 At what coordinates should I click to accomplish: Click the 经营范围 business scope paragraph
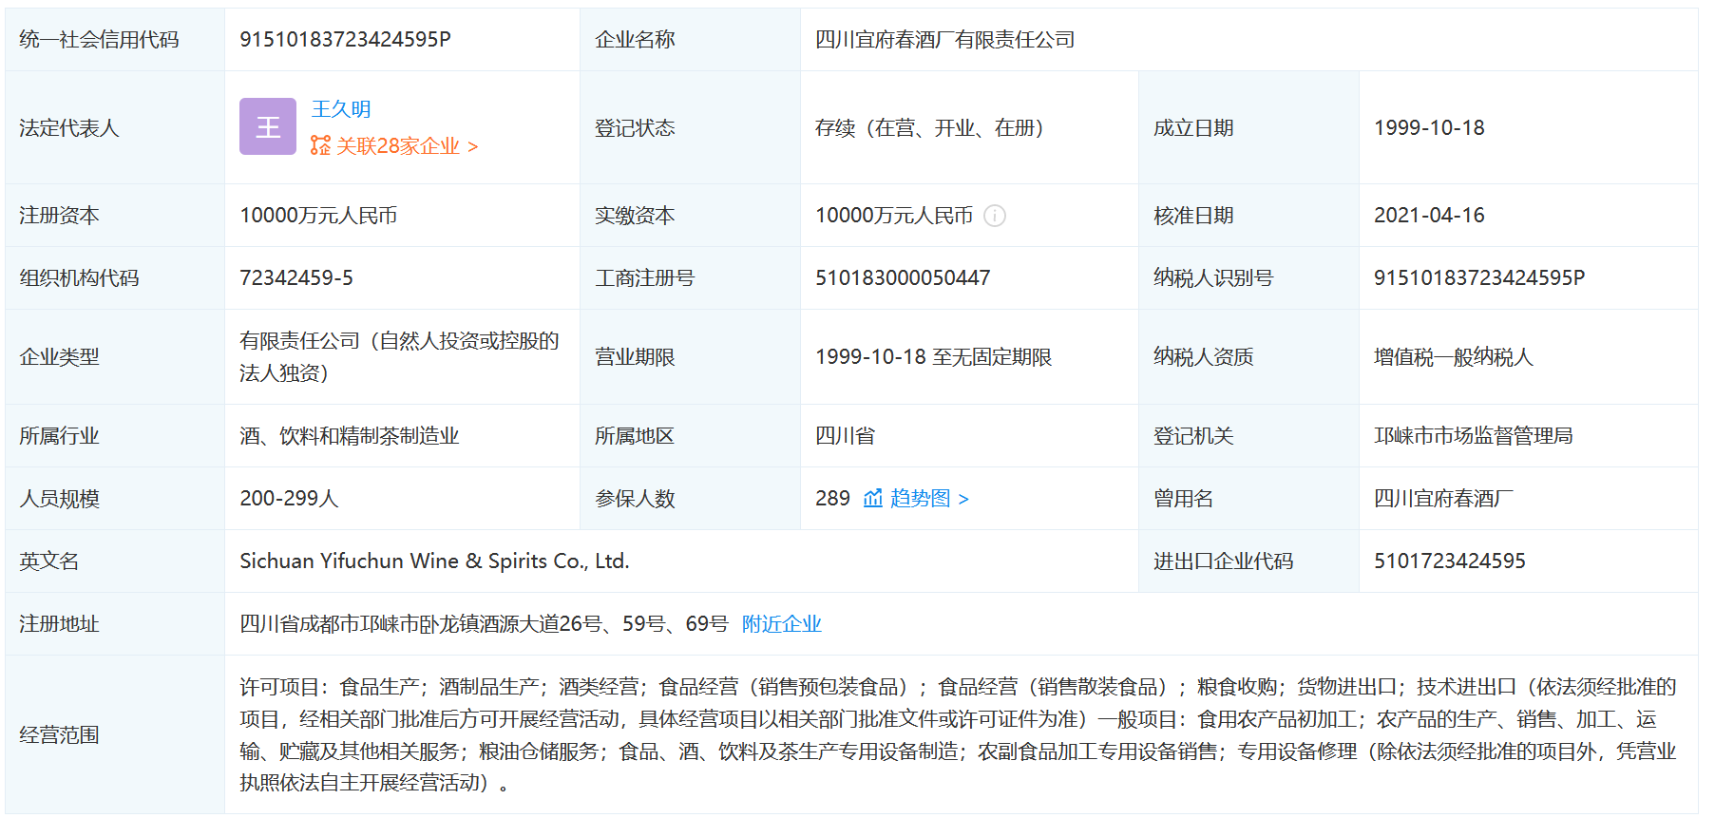[958, 734]
